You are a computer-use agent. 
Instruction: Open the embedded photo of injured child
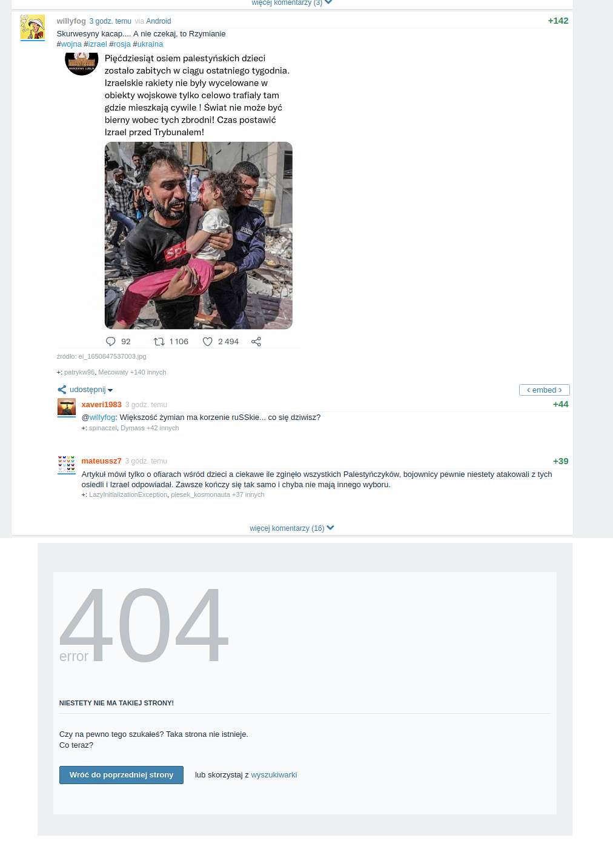pos(199,236)
